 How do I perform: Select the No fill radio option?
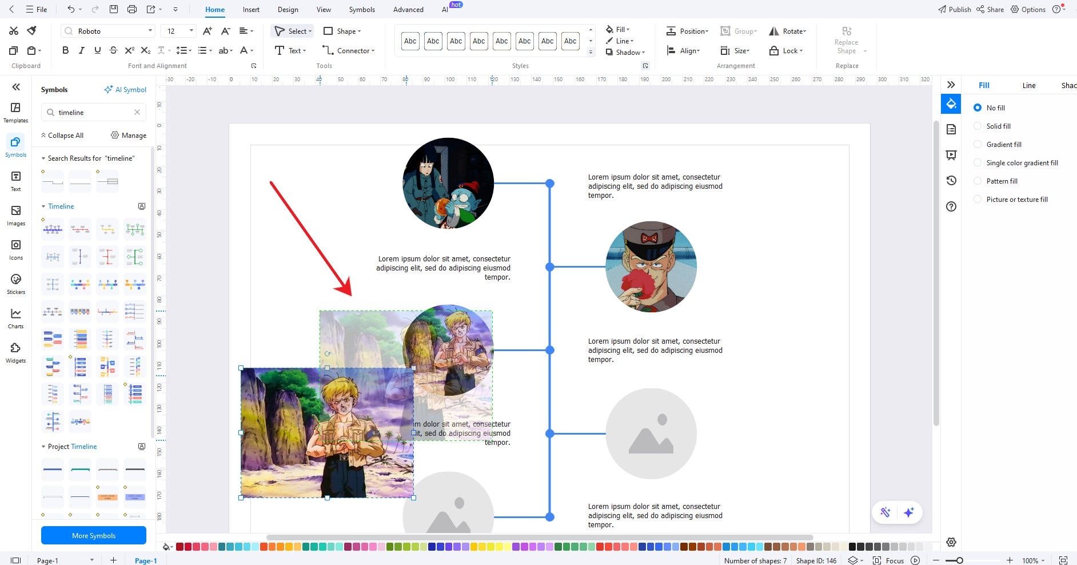tap(977, 108)
